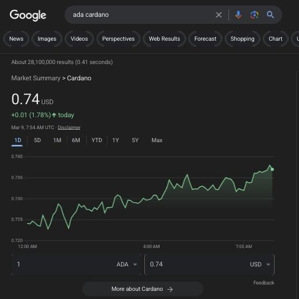The image size is (299, 299).
Task: Click the 0.740 y-axis label
Action: [x=17, y=157]
